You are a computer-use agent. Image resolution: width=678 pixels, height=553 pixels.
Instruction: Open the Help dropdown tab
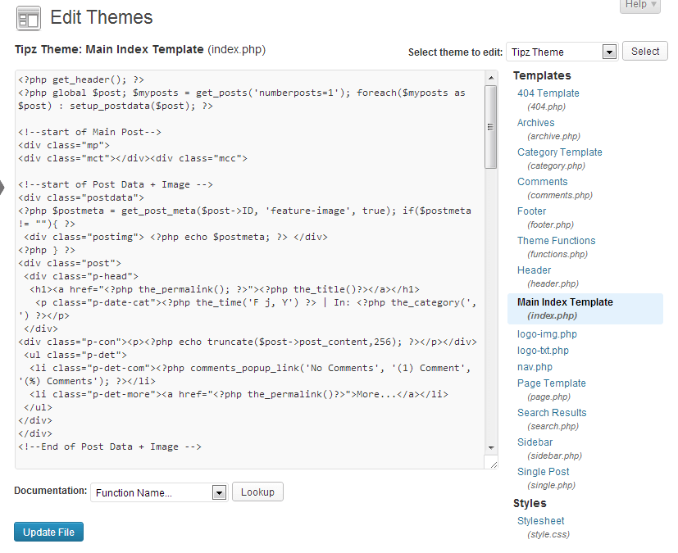click(x=640, y=5)
